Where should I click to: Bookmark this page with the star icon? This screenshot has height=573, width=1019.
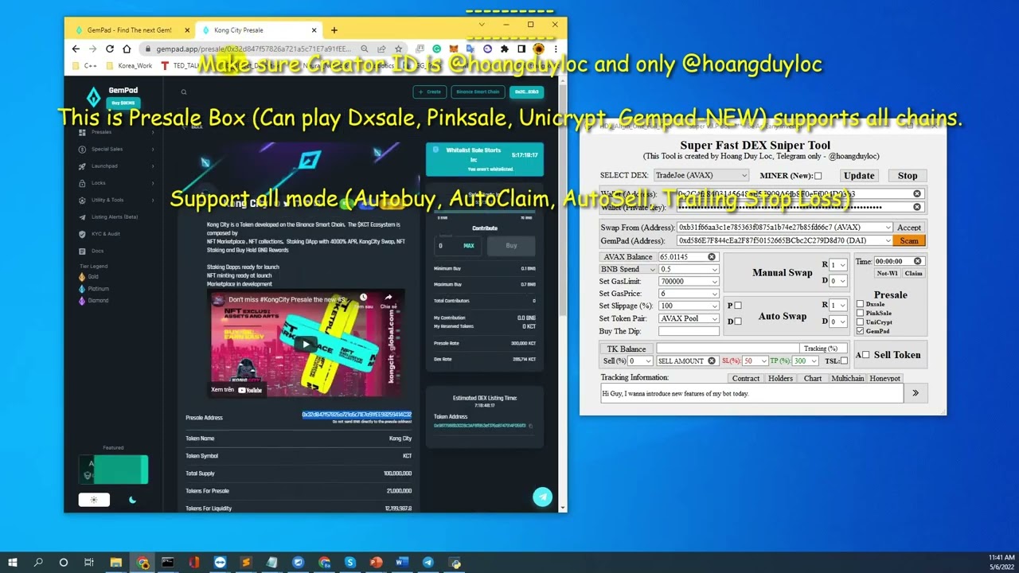pos(399,49)
